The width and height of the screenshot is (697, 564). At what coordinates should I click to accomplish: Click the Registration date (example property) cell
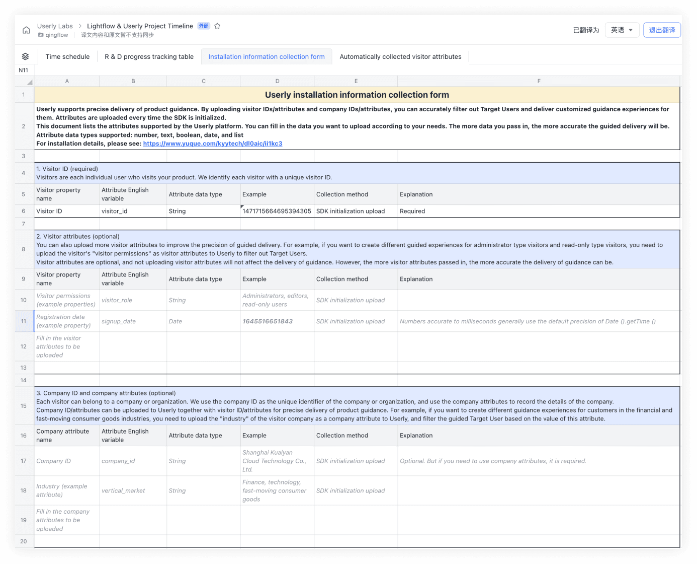tap(67, 321)
